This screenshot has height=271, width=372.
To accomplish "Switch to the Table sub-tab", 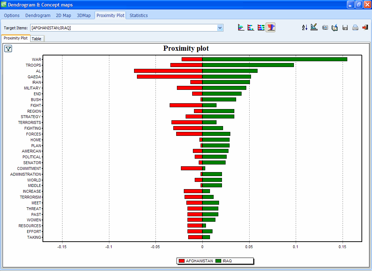I will coord(37,39).
